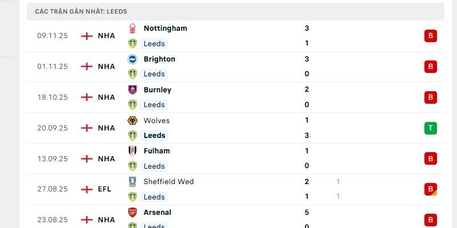The width and height of the screenshot is (457, 228).
Task: Open the Sheffield Wed team link
Action: click(169, 182)
